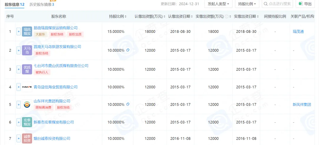Viewport: 319px width, 145px height.
Task: Click 大股东 tag on row 1
Action: pyautogui.click(x=40, y=34)
